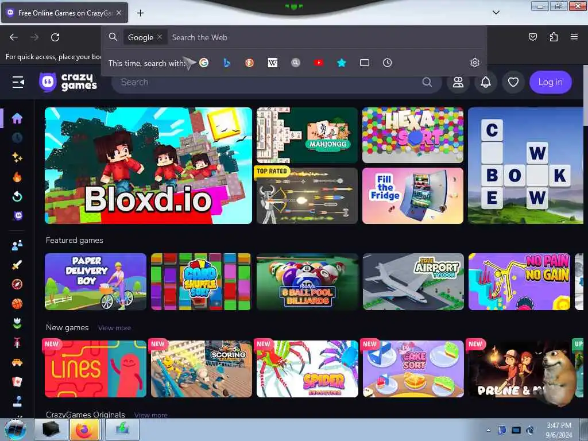The image size is (588, 441).
Task: Search in Bookmarks star icon
Action: pyautogui.click(x=341, y=63)
